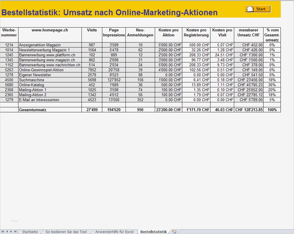The image size is (294, 234).
Task: Select revenue cell CHF 25'652.00
Action: (x=249, y=90)
